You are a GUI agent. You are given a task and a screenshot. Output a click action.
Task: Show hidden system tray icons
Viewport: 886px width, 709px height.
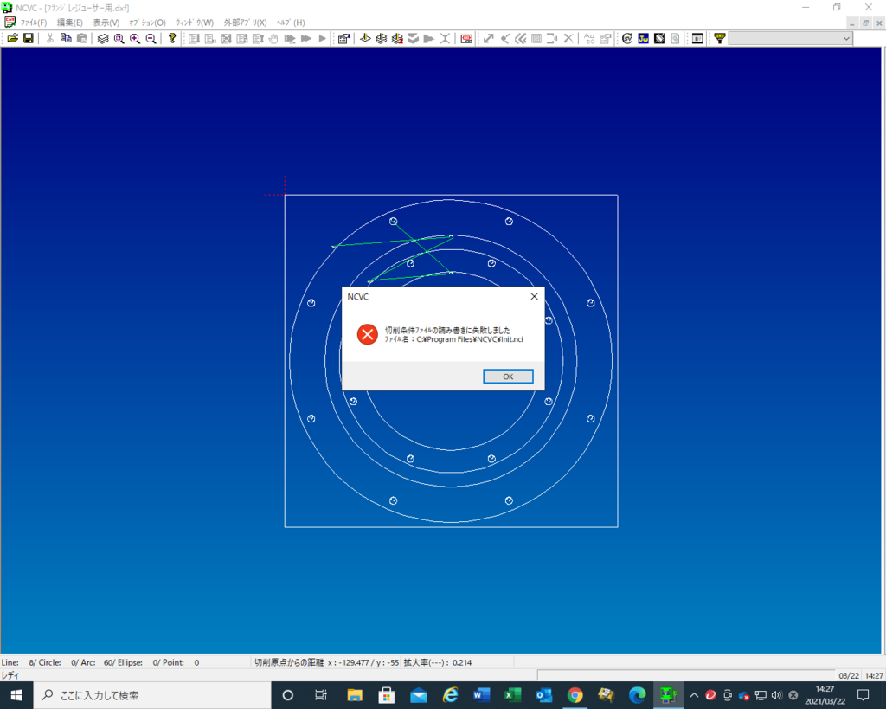click(x=694, y=695)
